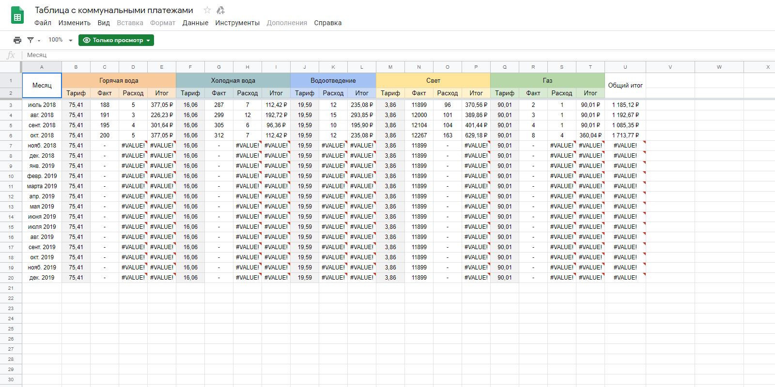
Task: Open the Данные menu
Action: tap(195, 23)
